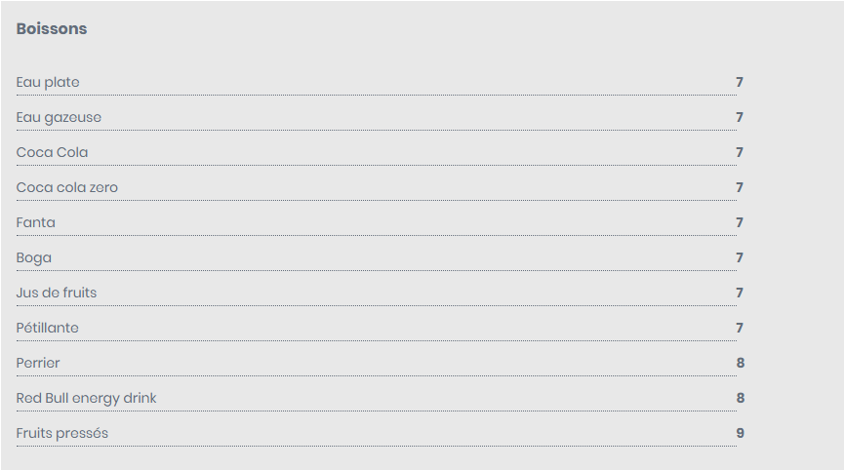The image size is (844, 470).
Task: Click the price 7 beside Eau plate
Action: 740,82
